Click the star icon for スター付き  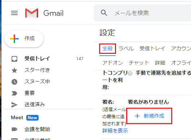14,70
